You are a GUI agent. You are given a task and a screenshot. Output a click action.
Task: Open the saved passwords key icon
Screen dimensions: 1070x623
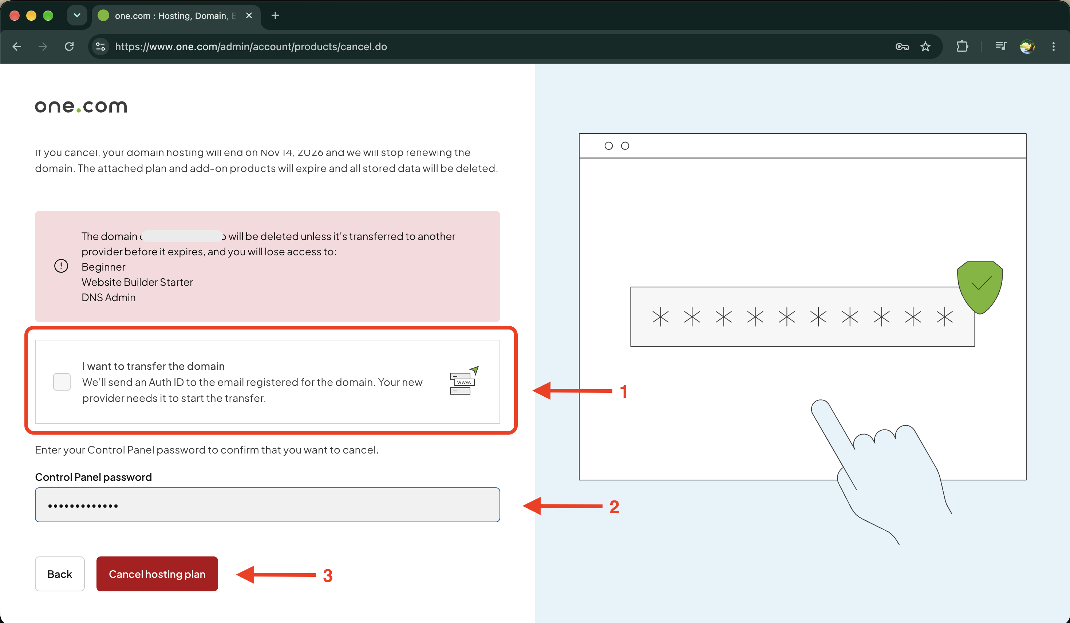[x=902, y=47]
